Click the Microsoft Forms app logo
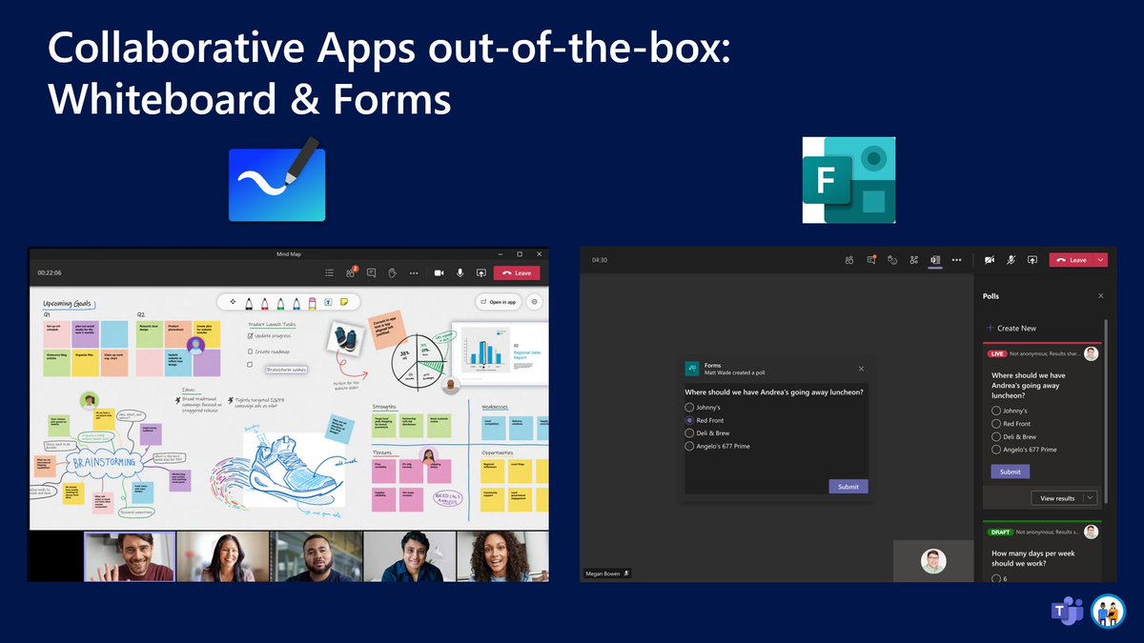 (848, 180)
